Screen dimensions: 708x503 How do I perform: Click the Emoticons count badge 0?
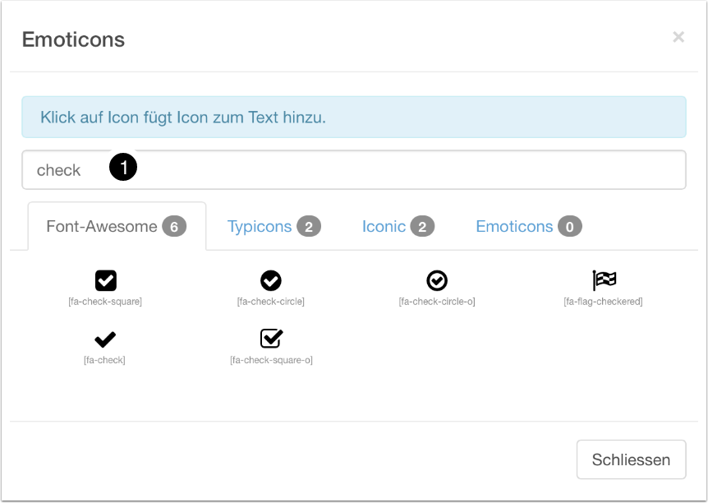pos(570,226)
